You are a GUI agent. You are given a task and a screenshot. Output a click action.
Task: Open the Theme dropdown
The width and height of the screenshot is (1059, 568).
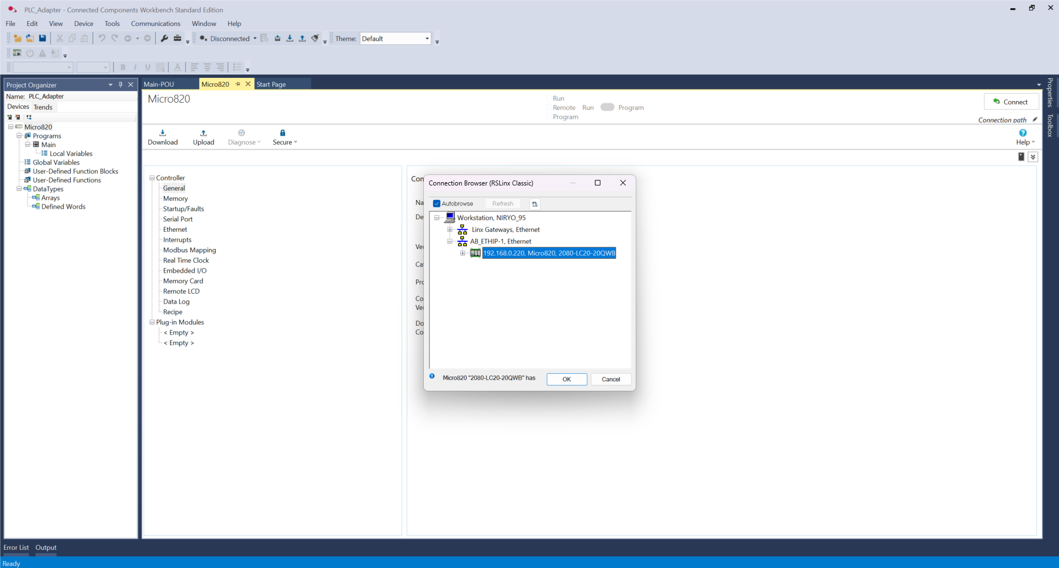427,39
